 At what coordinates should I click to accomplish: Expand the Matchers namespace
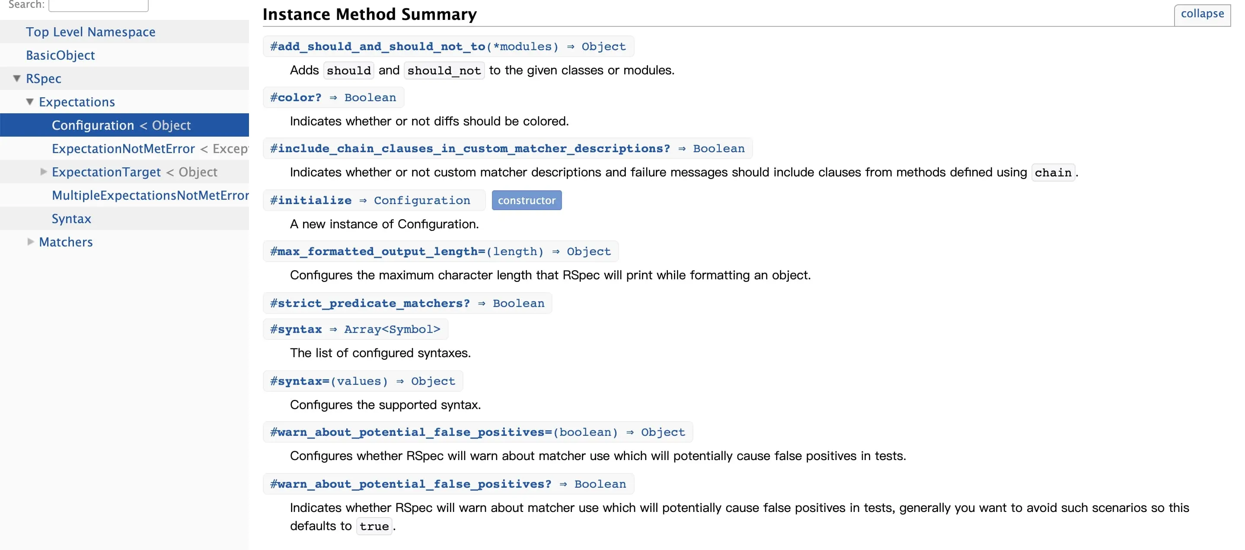pos(30,242)
